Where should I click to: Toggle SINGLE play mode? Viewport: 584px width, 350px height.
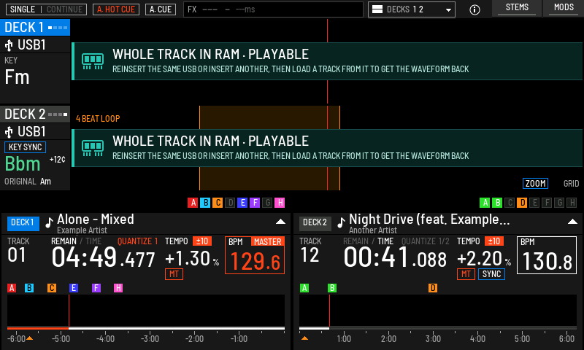tap(23, 9)
